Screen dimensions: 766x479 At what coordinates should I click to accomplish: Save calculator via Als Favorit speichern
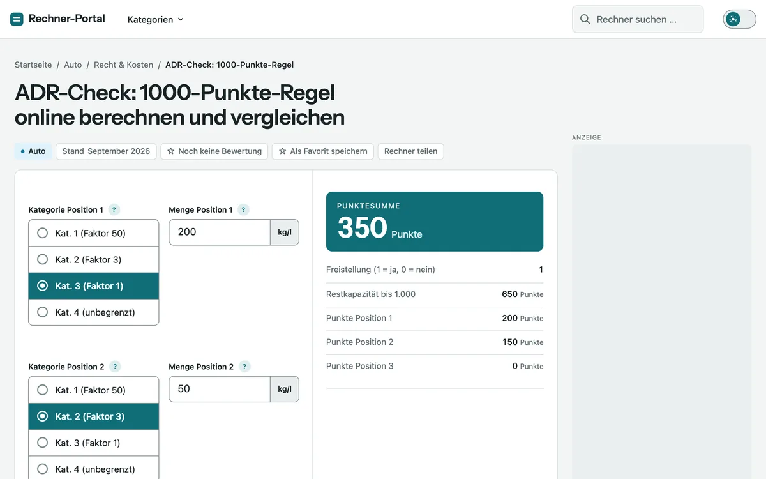323,151
